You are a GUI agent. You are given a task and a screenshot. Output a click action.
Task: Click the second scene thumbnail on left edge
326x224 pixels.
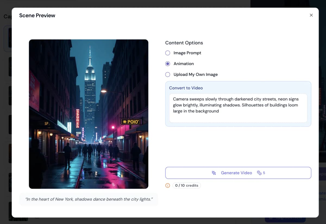pyautogui.click(x=10, y=67)
